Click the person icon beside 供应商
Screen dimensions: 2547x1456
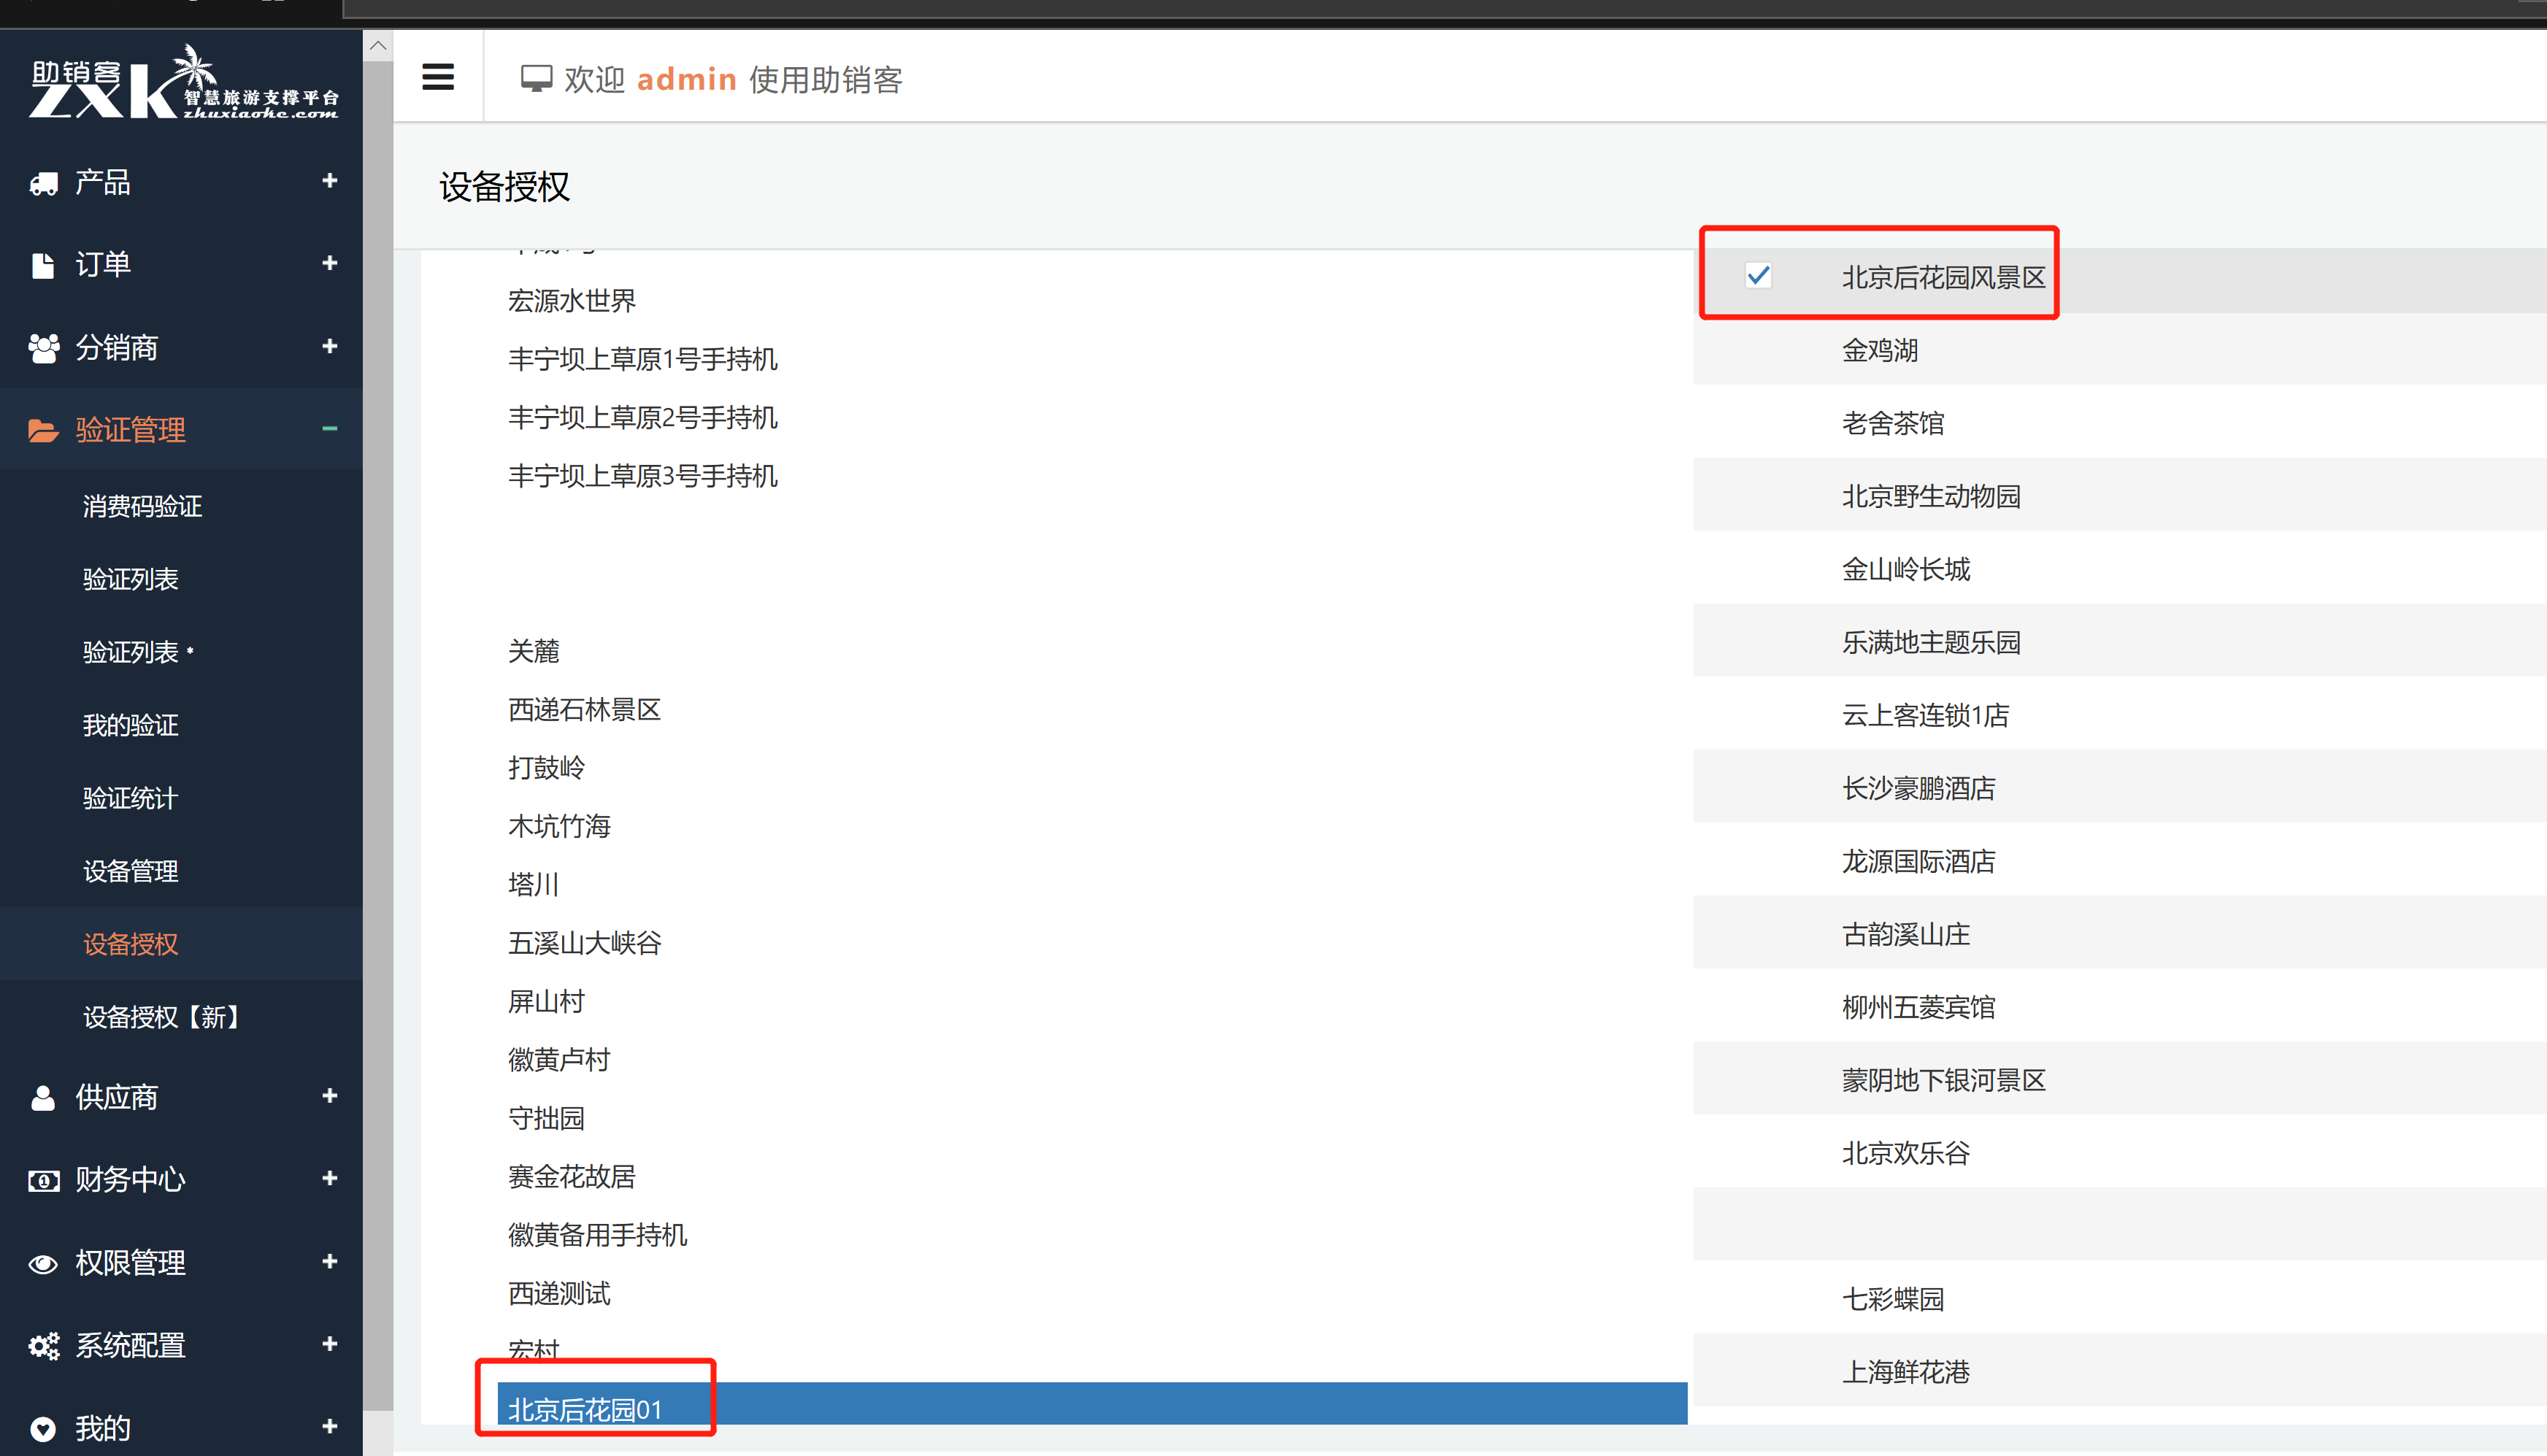(43, 1098)
